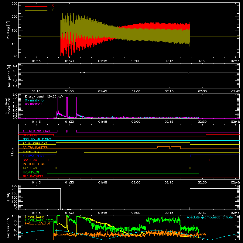Click the 01:30 tick label under Pointing plot
The height and width of the screenshot is (243, 243).
(x=69, y=61)
